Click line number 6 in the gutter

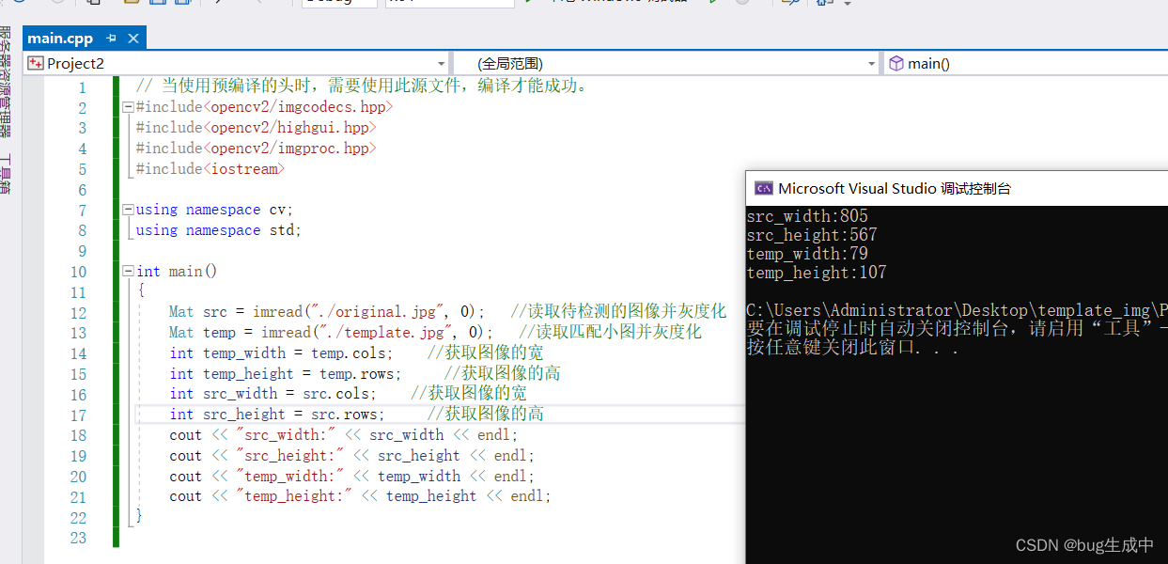(x=82, y=190)
